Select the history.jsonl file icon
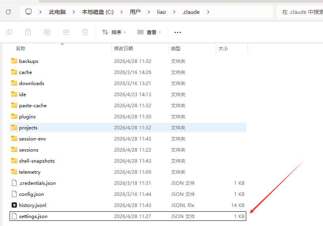 (x=14, y=205)
